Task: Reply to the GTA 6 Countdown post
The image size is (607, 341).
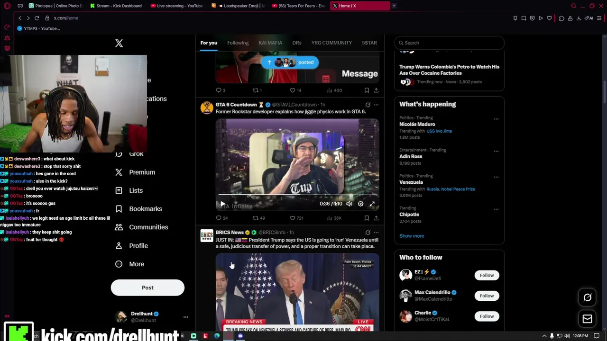Action: 222,218
